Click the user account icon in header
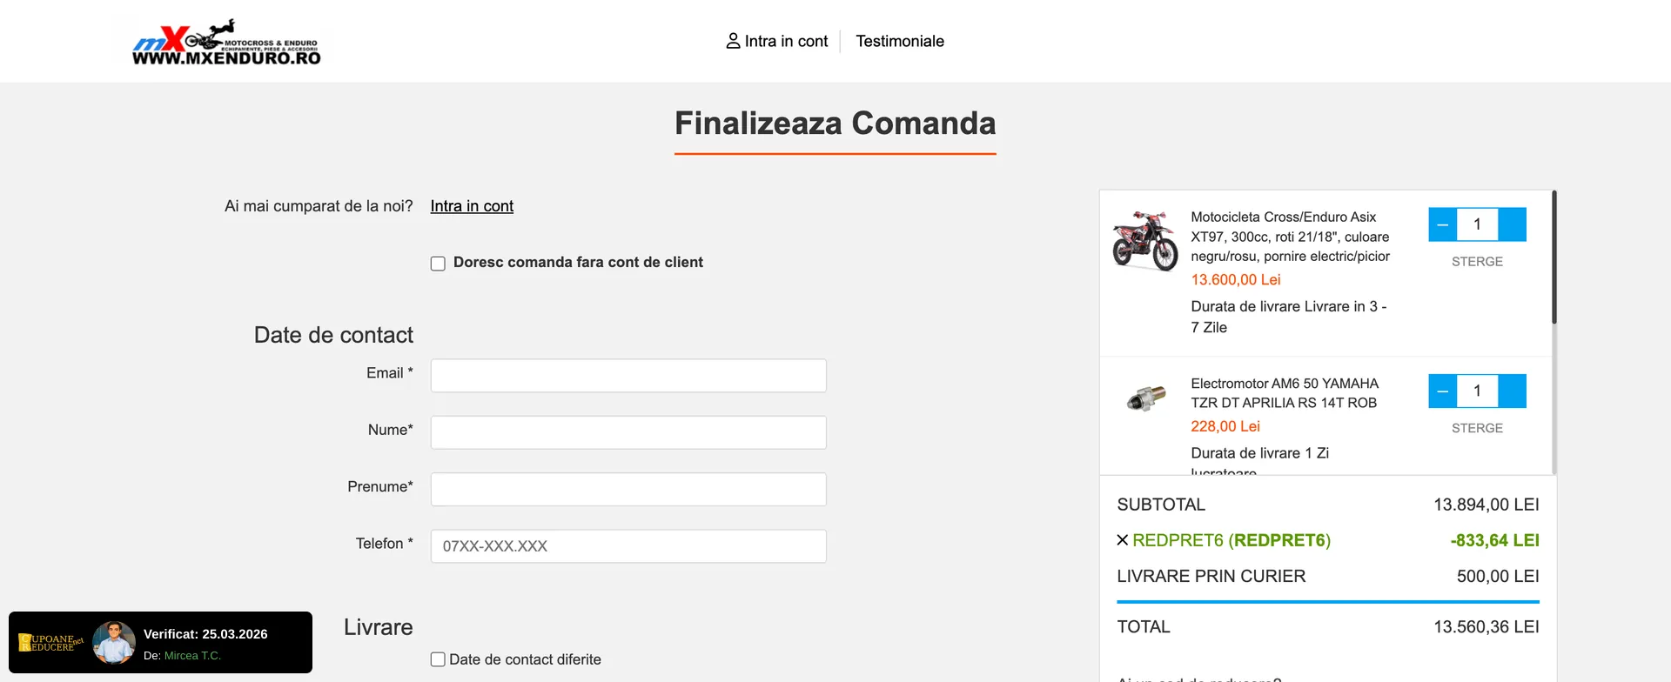1671x682 pixels. [733, 41]
